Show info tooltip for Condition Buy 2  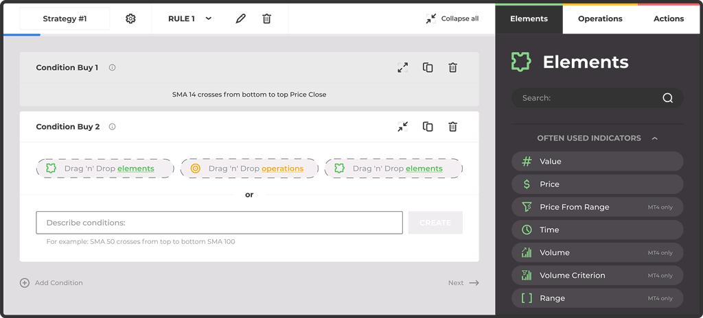[x=113, y=127]
